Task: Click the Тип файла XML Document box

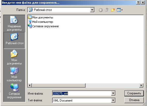Action: (84, 100)
